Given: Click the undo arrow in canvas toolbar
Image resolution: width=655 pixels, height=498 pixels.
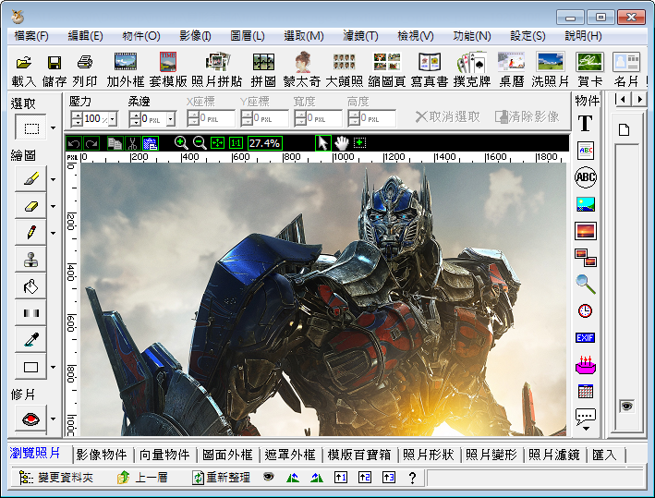Looking at the screenshot, I should (x=74, y=143).
